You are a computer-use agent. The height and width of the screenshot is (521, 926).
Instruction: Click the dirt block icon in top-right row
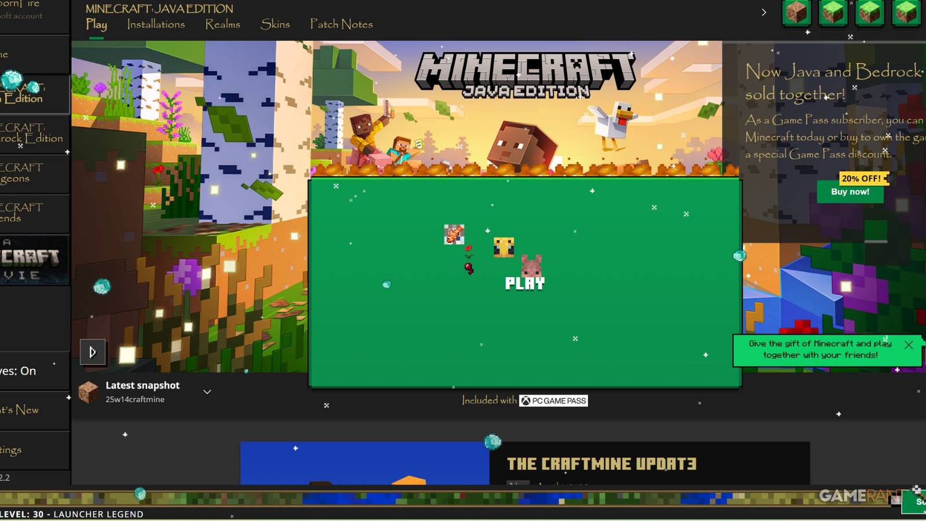[796, 13]
